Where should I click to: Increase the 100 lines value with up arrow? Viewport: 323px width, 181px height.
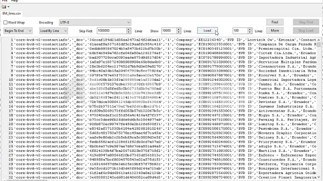[x=250, y=29]
